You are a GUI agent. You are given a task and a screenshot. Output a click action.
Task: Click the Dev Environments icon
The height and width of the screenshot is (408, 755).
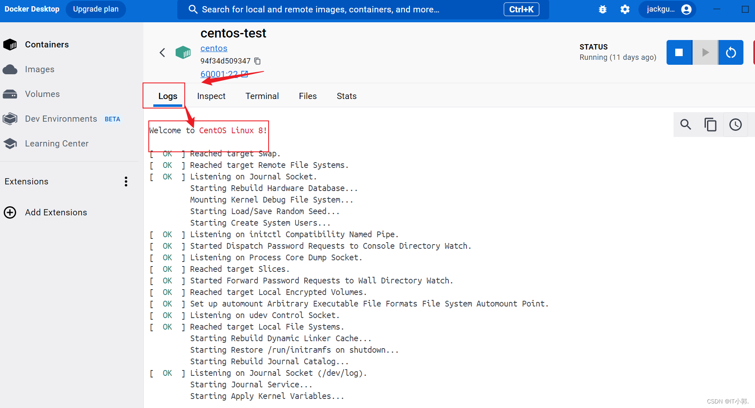(x=10, y=119)
